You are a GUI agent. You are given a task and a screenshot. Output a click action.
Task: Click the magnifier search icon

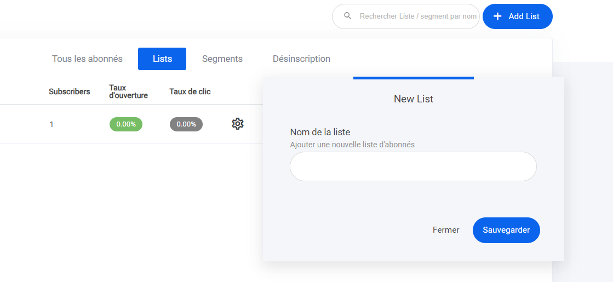(x=347, y=16)
